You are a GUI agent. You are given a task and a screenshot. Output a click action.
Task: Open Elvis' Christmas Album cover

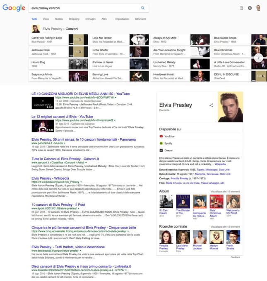216,202
